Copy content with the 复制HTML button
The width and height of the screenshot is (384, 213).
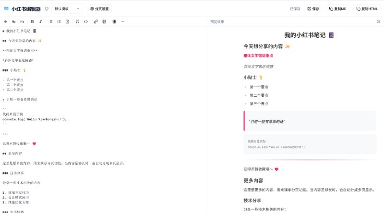[x=367, y=9]
